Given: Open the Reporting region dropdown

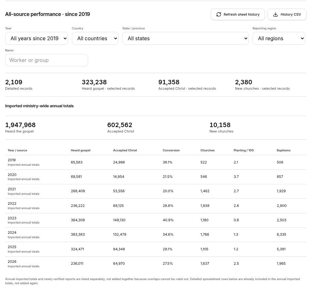Looking at the screenshot, I should pos(279,38).
